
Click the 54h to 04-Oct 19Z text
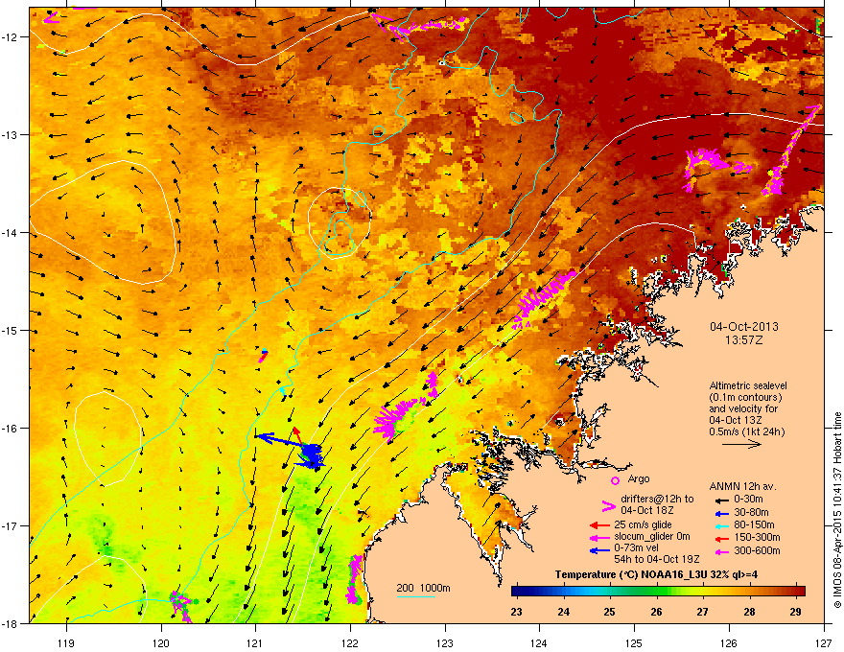pos(657,559)
